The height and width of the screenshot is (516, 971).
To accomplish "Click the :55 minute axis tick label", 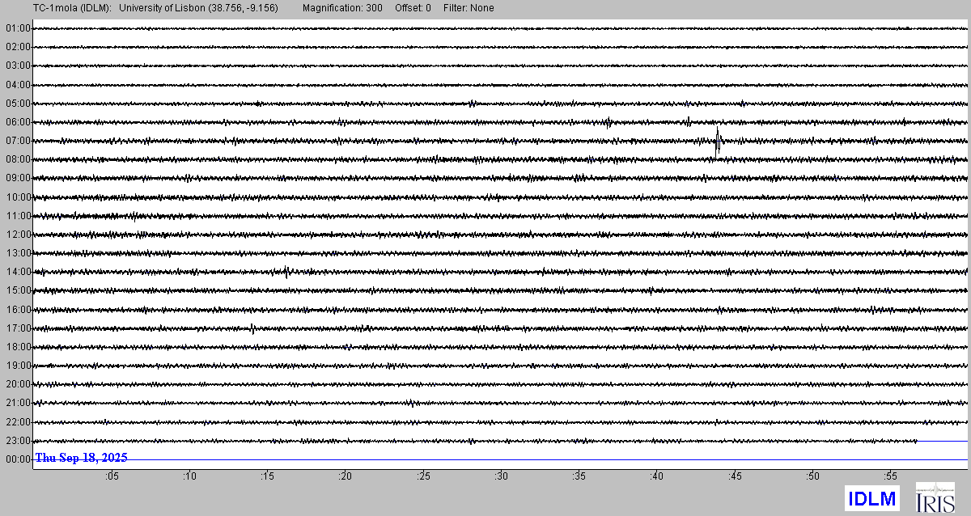I will tap(890, 477).
